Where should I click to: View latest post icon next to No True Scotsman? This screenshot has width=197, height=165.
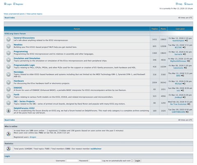[189, 104]
